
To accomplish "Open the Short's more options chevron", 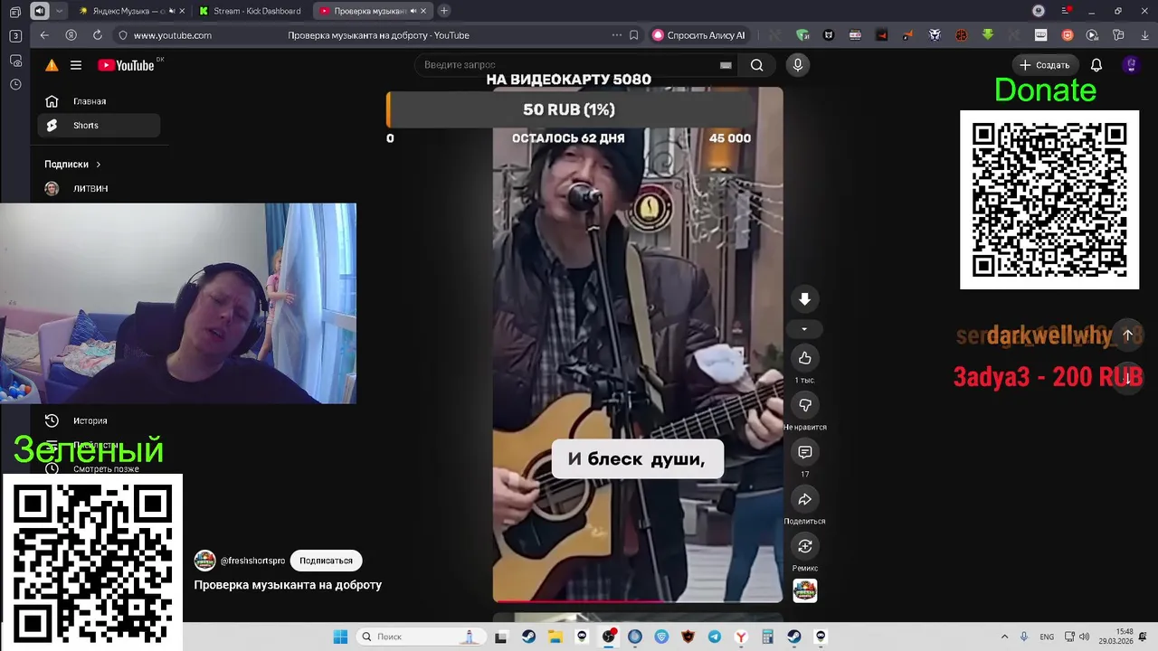I will point(804,329).
